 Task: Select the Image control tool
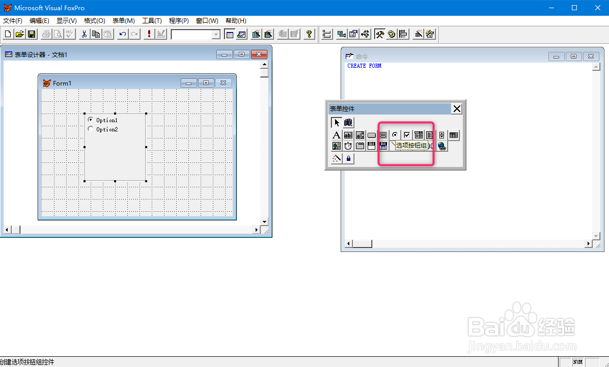pyautogui.click(x=337, y=146)
